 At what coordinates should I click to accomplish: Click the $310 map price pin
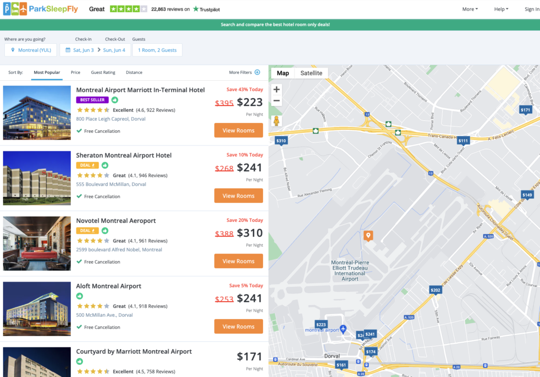281,140
